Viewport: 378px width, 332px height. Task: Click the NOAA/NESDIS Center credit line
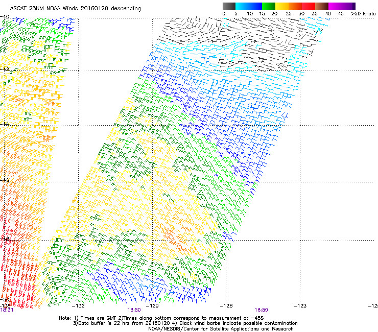[221, 329]
